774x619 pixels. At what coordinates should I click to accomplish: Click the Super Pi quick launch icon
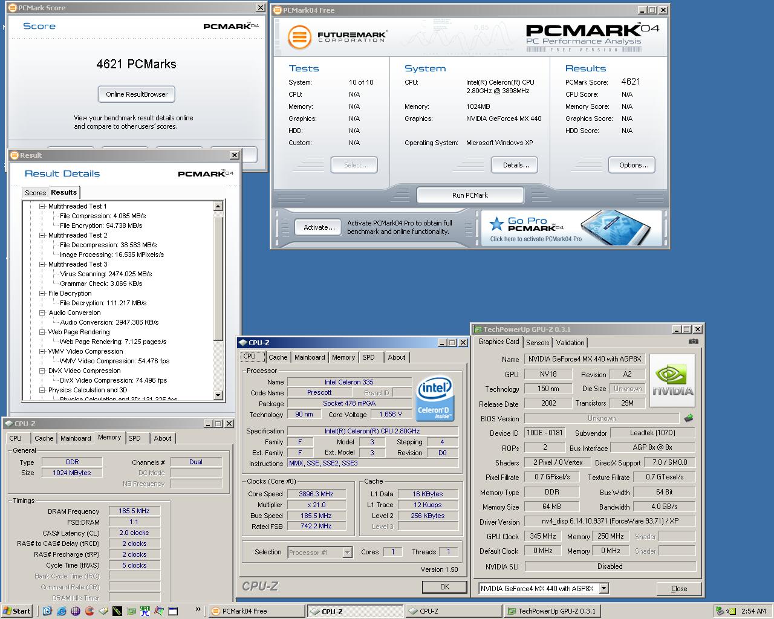pyautogui.click(x=145, y=611)
